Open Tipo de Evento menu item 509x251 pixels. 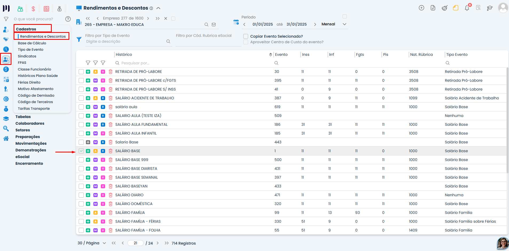pyautogui.click(x=31, y=50)
